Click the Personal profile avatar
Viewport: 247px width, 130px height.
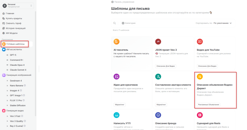coord(5,6)
